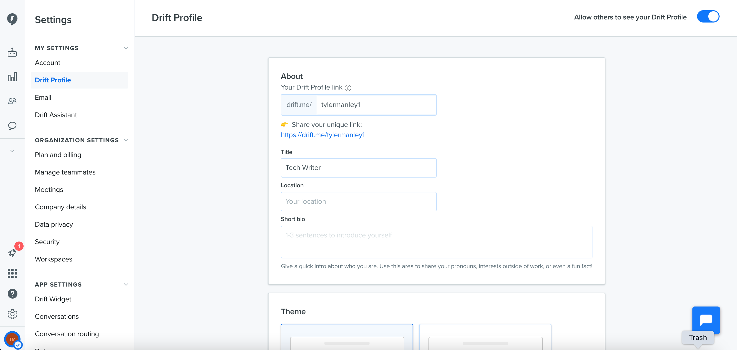Open Drift Assistant settings
Image resolution: width=737 pixels, height=350 pixels.
(56, 115)
